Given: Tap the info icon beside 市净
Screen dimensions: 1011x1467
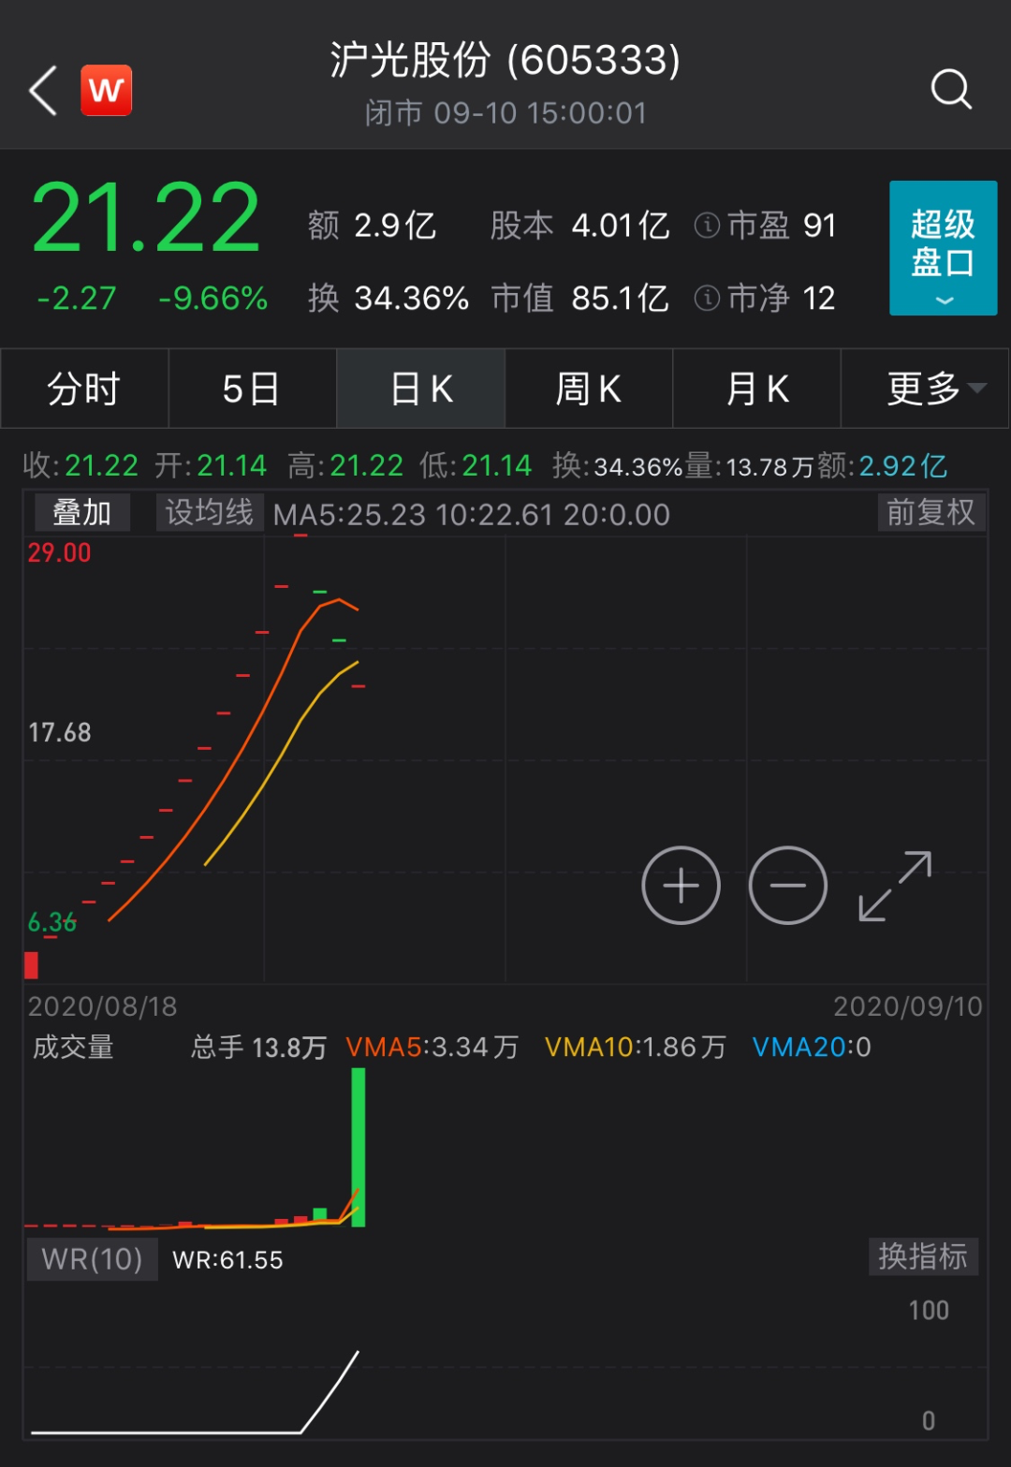Looking at the screenshot, I should tap(707, 298).
